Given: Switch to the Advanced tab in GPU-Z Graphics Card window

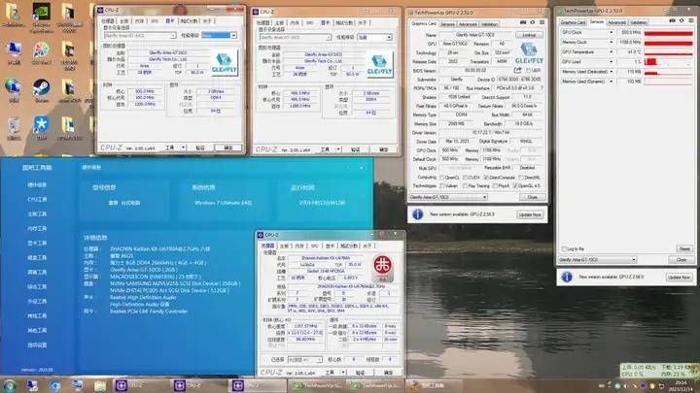Looking at the screenshot, I should [468, 24].
